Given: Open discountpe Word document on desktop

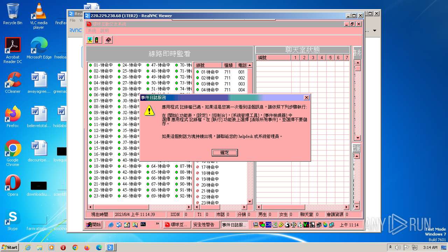Looking at the screenshot, I should [x=38, y=151].
